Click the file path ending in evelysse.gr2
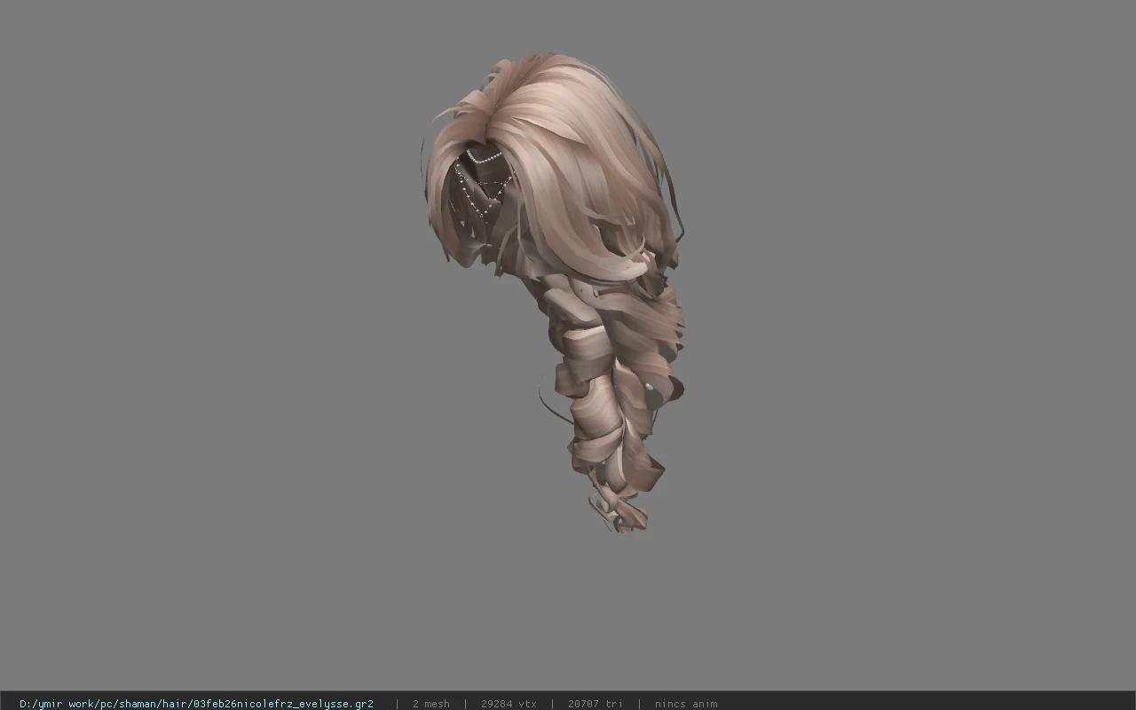 196,704
